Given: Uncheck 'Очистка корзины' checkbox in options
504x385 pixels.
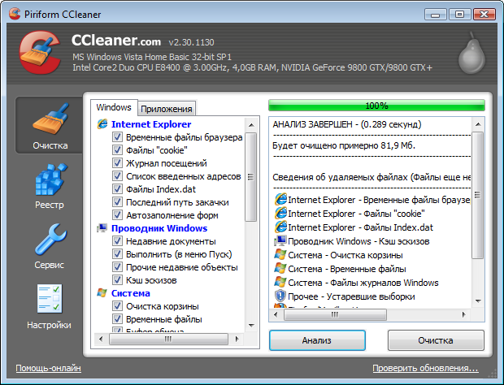Looking at the screenshot, I should [117, 306].
